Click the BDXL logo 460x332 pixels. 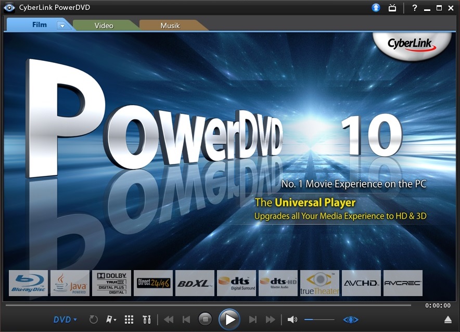[x=195, y=283]
